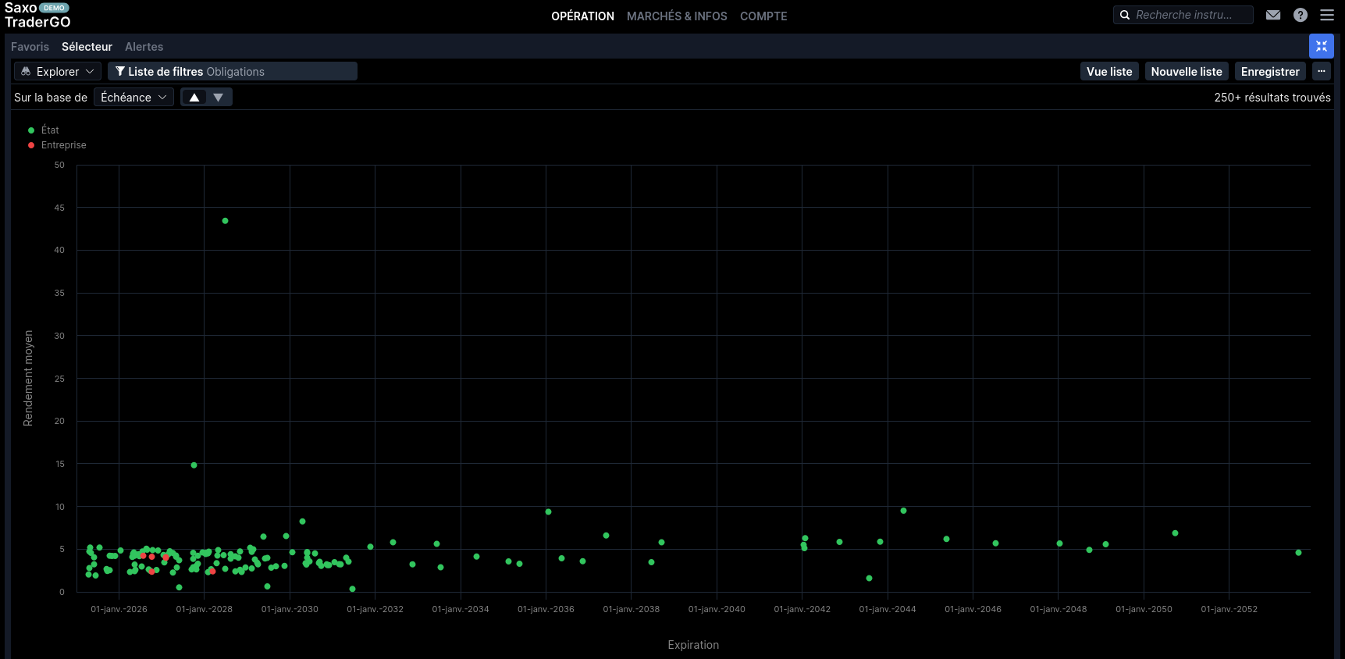Open the Liste de filtres Obligations selector
The height and width of the screenshot is (659, 1345).
(233, 72)
